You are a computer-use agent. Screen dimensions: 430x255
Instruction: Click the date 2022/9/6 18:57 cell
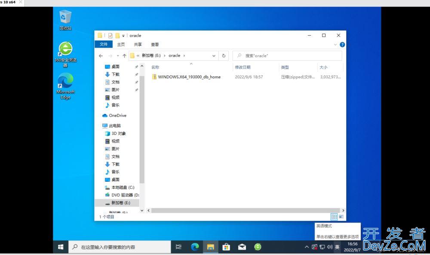click(249, 77)
